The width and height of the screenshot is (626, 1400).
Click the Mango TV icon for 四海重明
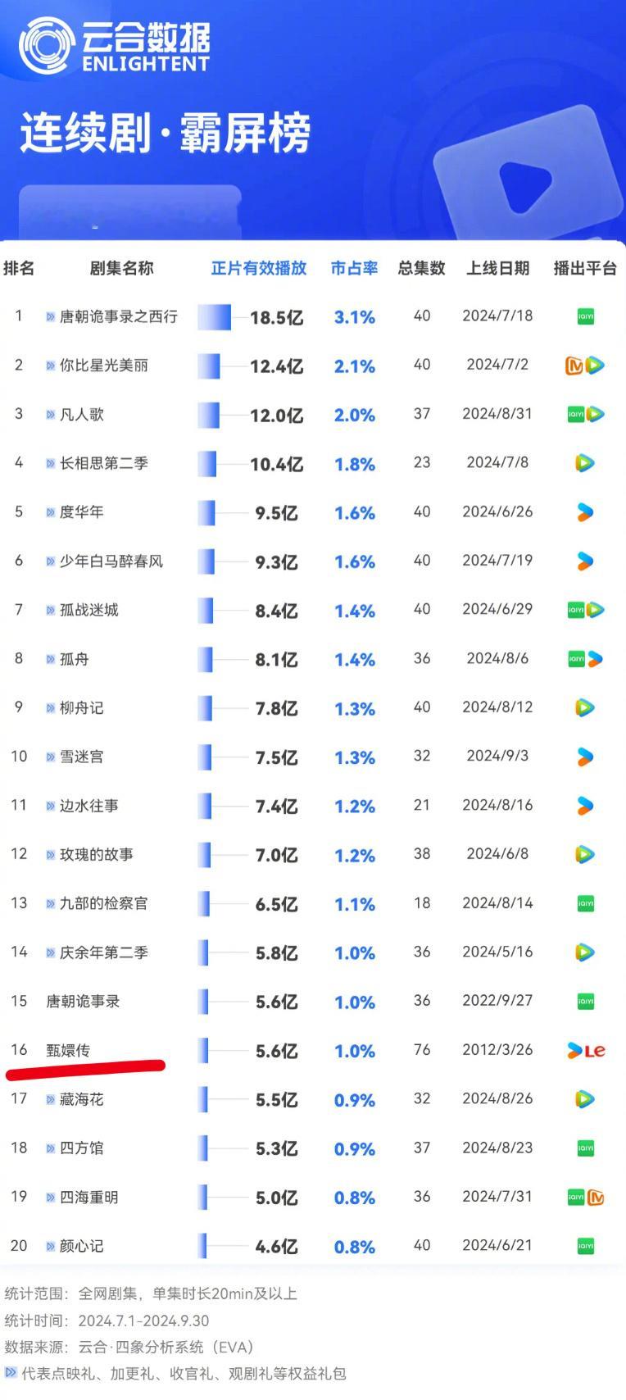tap(596, 1198)
